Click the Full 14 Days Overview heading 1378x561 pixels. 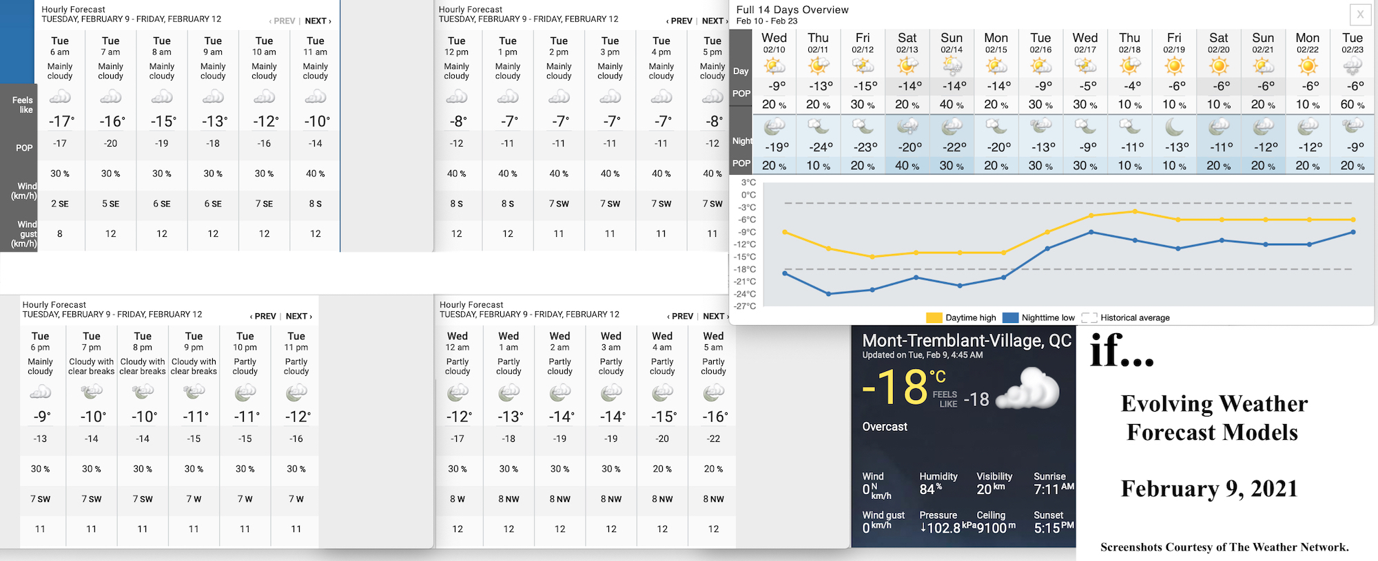click(792, 10)
